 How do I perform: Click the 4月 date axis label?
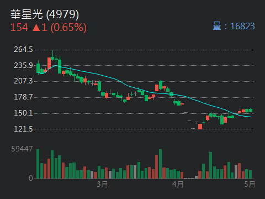(x=178, y=184)
